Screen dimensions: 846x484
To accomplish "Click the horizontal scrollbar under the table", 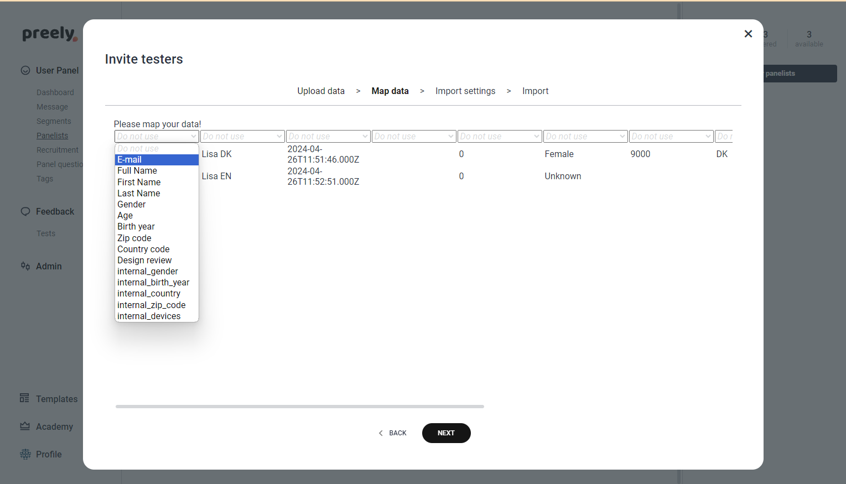I will (x=299, y=407).
